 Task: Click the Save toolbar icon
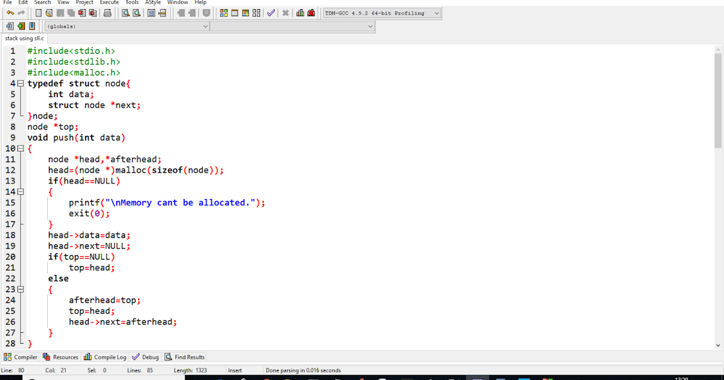60,13
